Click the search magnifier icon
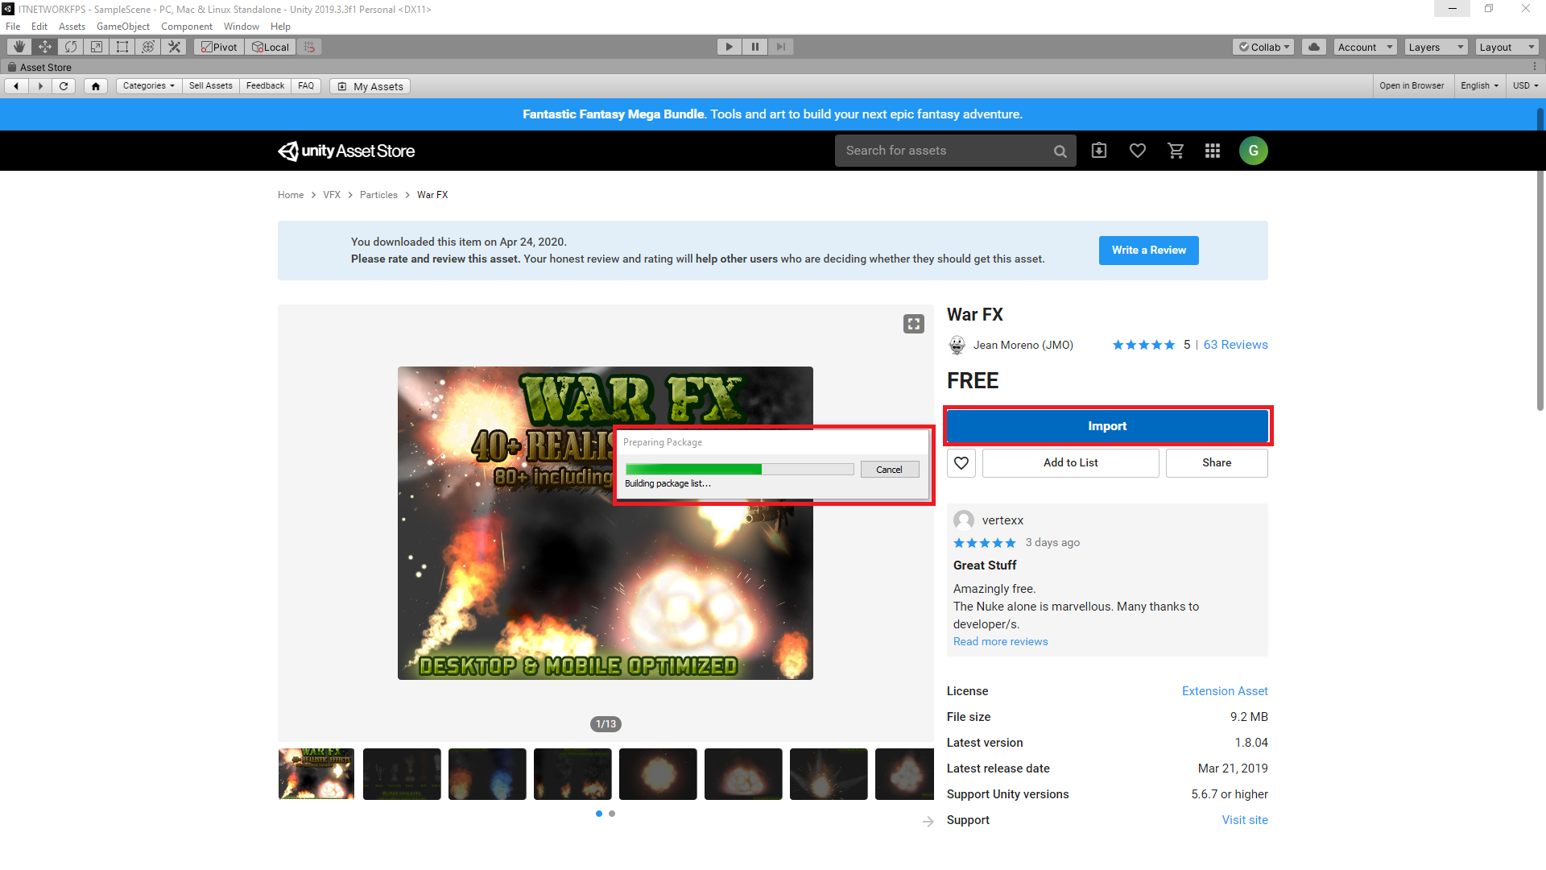The height and width of the screenshot is (870, 1546). (x=1060, y=151)
